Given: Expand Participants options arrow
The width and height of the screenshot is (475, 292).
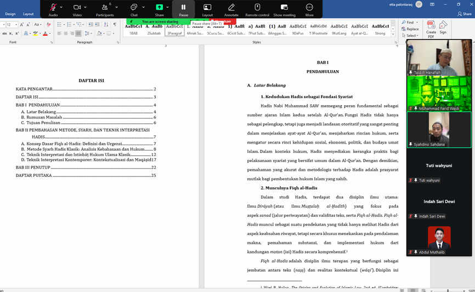Looking at the screenshot, I should (x=117, y=7).
